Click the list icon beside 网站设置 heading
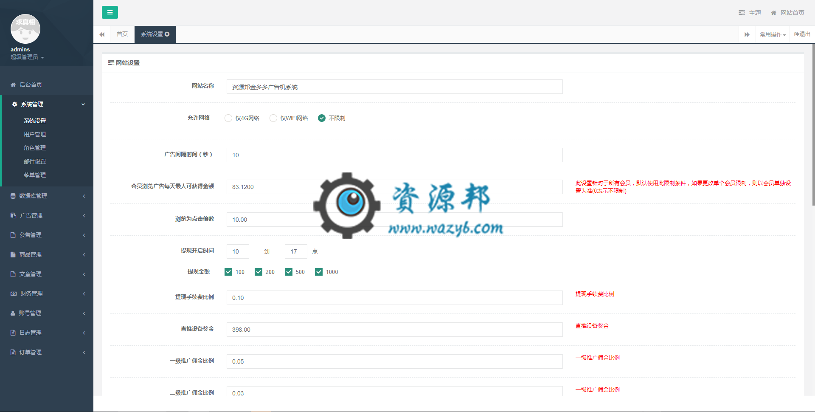This screenshot has height=412, width=815. click(111, 63)
